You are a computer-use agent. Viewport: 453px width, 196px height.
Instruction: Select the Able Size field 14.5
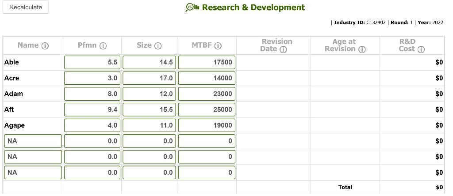tap(149, 62)
